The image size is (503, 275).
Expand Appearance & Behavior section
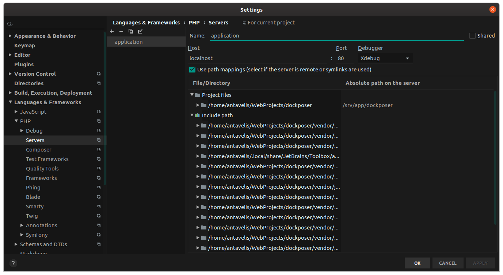click(10, 36)
